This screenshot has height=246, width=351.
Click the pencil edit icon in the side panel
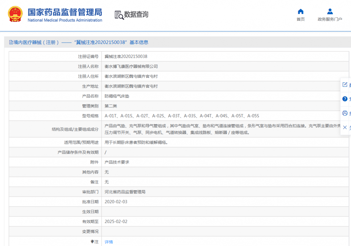click(345, 84)
